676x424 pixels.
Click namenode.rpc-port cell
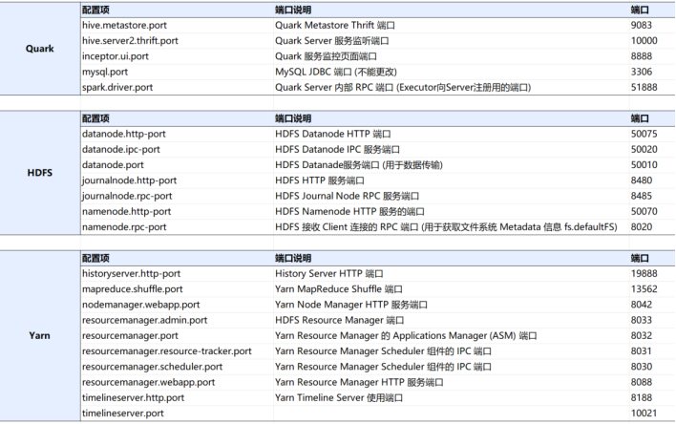[177, 227]
